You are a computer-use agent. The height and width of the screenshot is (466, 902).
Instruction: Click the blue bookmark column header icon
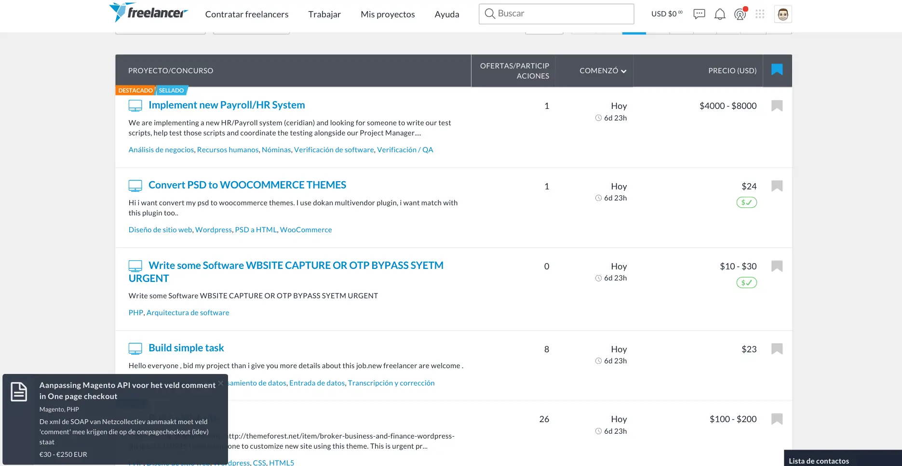(777, 69)
